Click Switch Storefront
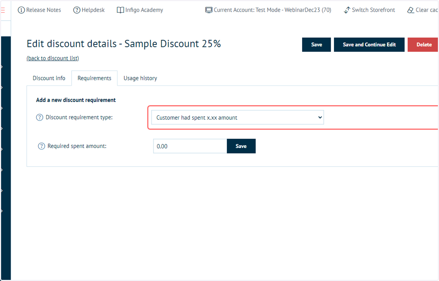439x281 pixels. tap(369, 10)
